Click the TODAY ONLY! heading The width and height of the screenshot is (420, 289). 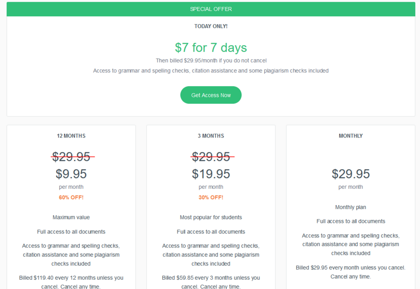pyautogui.click(x=211, y=27)
